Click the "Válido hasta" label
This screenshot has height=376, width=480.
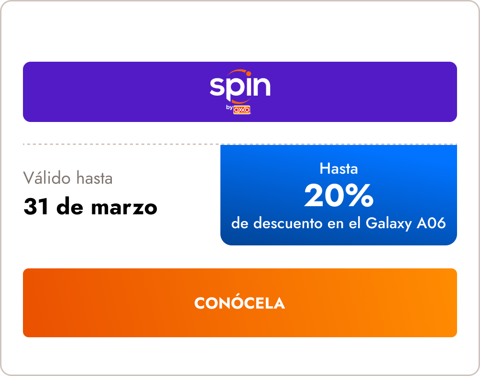(68, 178)
